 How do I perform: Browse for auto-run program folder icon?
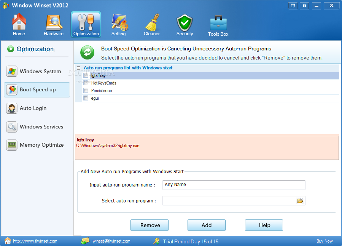click(x=300, y=201)
